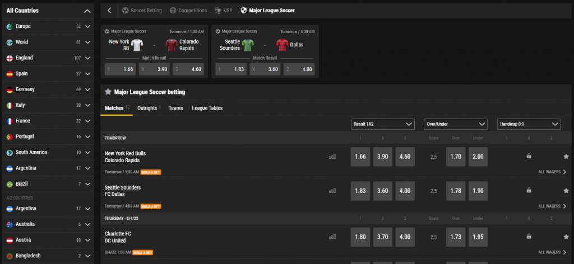
Task: Open the Teams tab
Action: (x=175, y=108)
